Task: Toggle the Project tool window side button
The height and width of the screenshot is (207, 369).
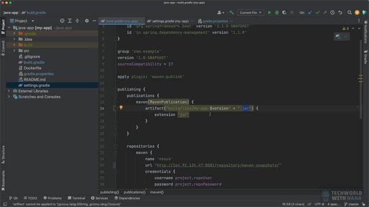Action: 3,27
